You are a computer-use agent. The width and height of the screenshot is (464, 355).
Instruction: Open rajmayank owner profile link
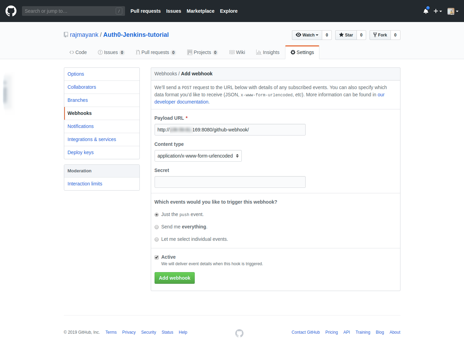84,35
